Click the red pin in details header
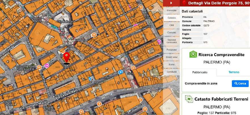The height and width of the screenshot is (115, 250). pyautogui.click(x=184, y=3)
